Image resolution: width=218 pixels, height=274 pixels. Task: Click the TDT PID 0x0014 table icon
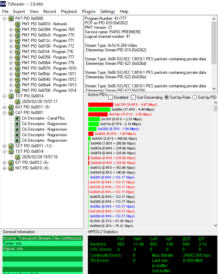coord(10,152)
